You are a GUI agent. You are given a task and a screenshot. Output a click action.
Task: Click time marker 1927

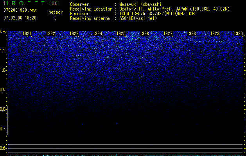(x=168, y=34)
